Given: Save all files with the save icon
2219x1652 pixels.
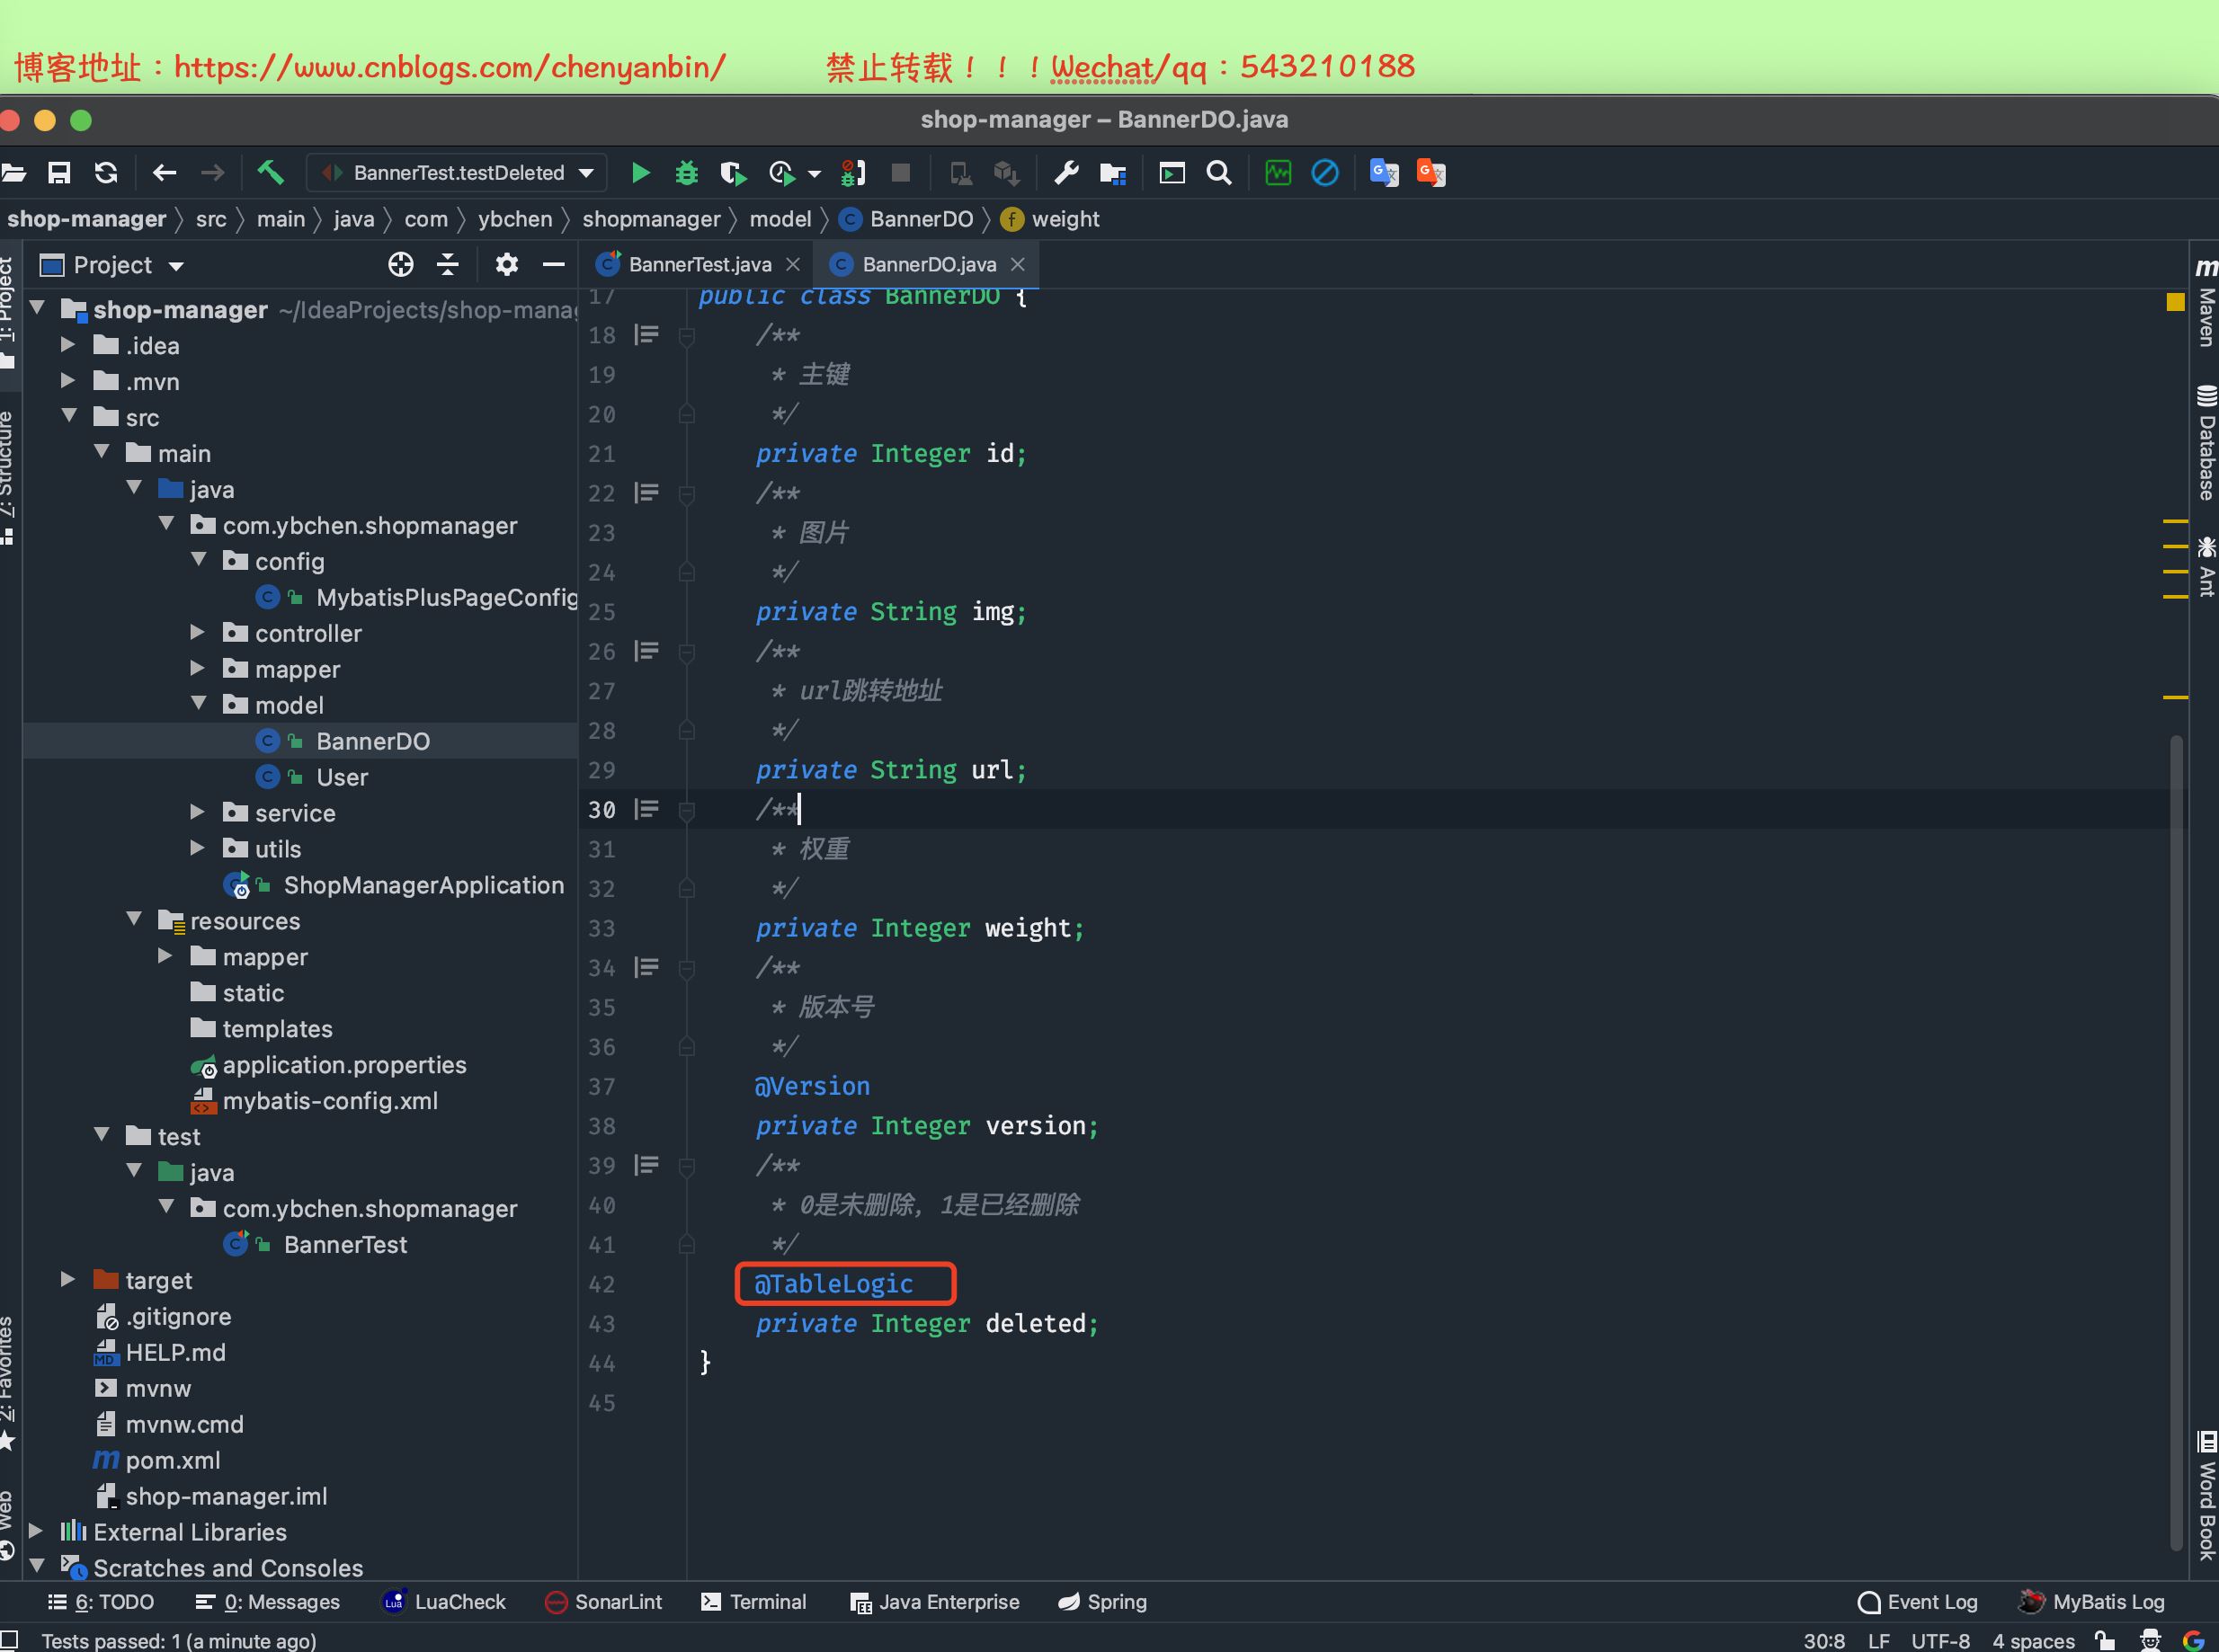Looking at the screenshot, I should pos(59,172).
